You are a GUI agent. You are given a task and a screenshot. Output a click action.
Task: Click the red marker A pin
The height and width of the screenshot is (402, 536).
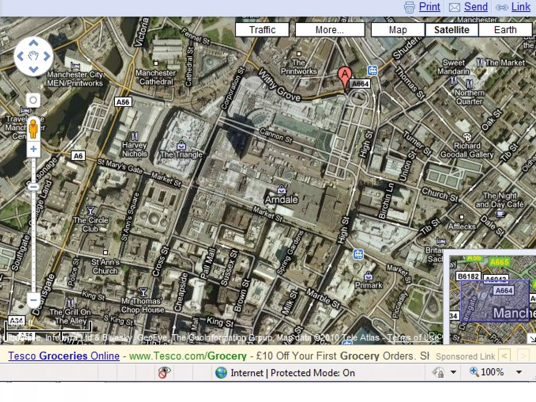pos(345,75)
